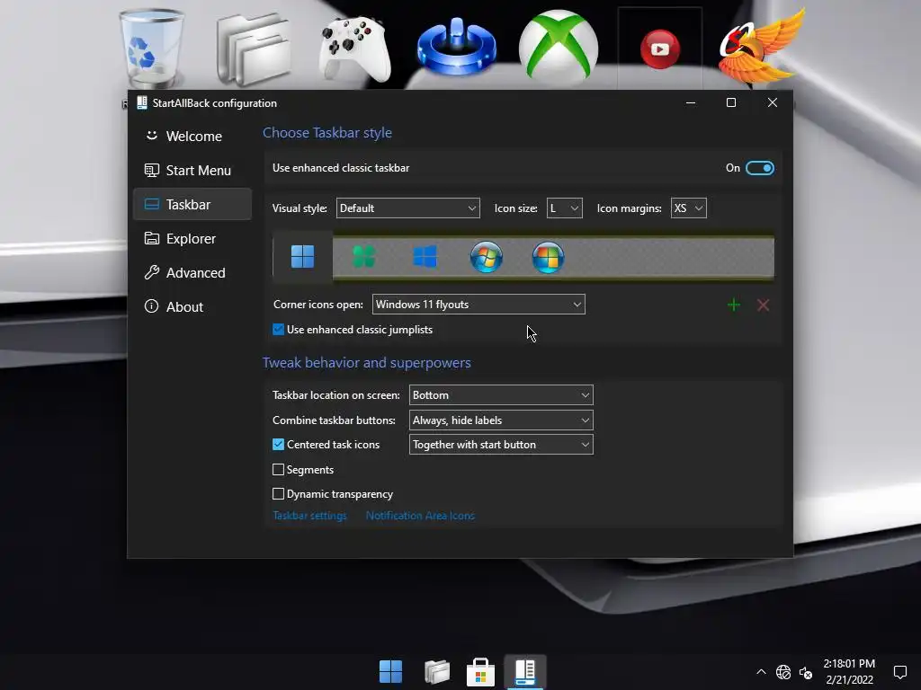Screen dimensions: 921x690
Task: Maximize the StartAllBack configuration window
Action: 731,102
